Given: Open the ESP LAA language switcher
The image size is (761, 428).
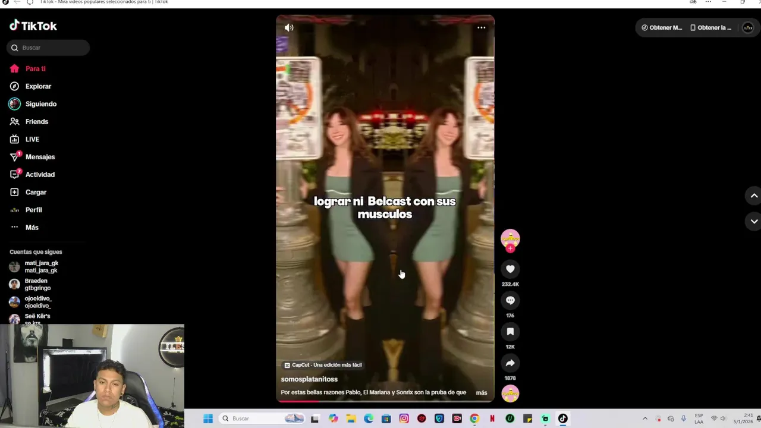Looking at the screenshot, I should (x=699, y=418).
